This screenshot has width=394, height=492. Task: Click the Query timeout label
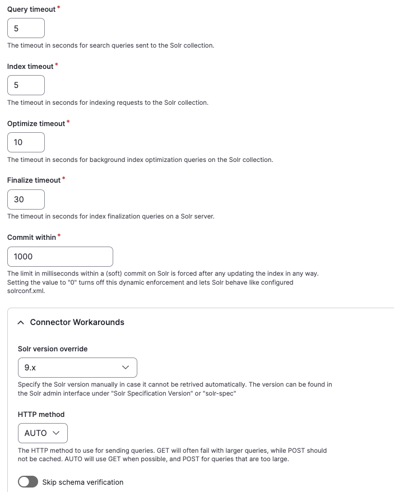click(x=31, y=10)
